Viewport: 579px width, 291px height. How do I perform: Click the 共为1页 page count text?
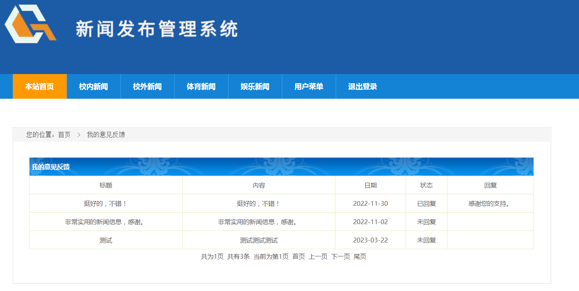(x=212, y=256)
